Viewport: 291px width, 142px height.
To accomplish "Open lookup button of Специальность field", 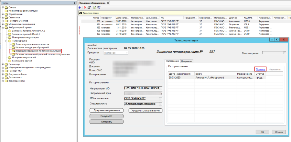I will pos(160,104).
